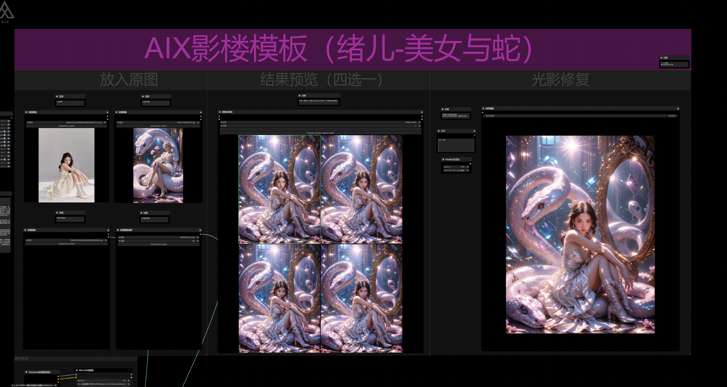The width and height of the screenshot is (727, 387).
Task: Click 'choose file to upload' in the girl-photo node
Action: (67, 126)
